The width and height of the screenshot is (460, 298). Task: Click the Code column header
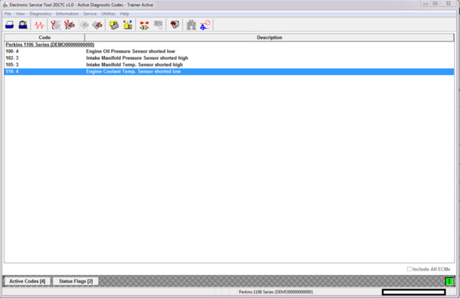[x=44, y=38]
